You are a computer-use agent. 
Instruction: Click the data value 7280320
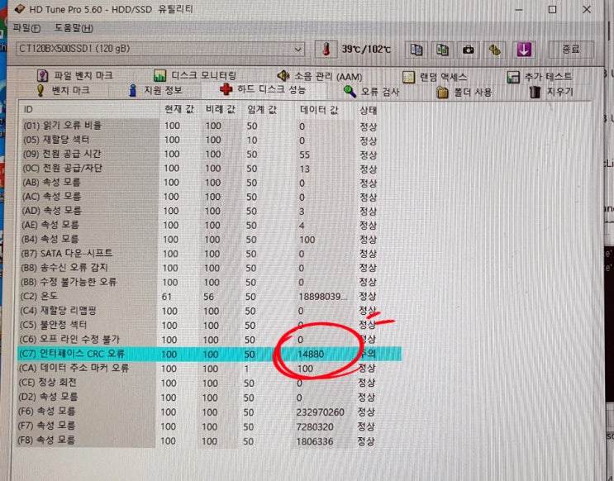[x=315, y=426]
